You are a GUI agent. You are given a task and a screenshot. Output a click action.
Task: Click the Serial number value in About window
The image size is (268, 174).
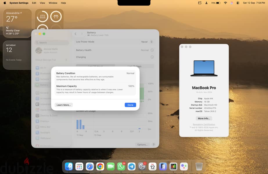point(210,108)
